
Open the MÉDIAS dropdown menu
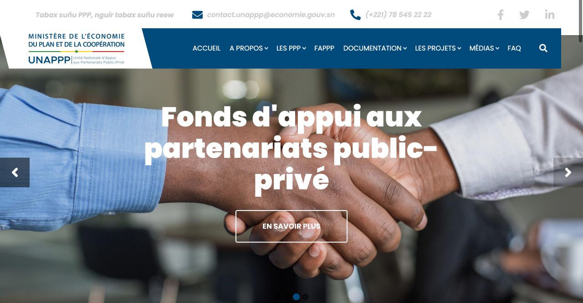coord(484,48)
